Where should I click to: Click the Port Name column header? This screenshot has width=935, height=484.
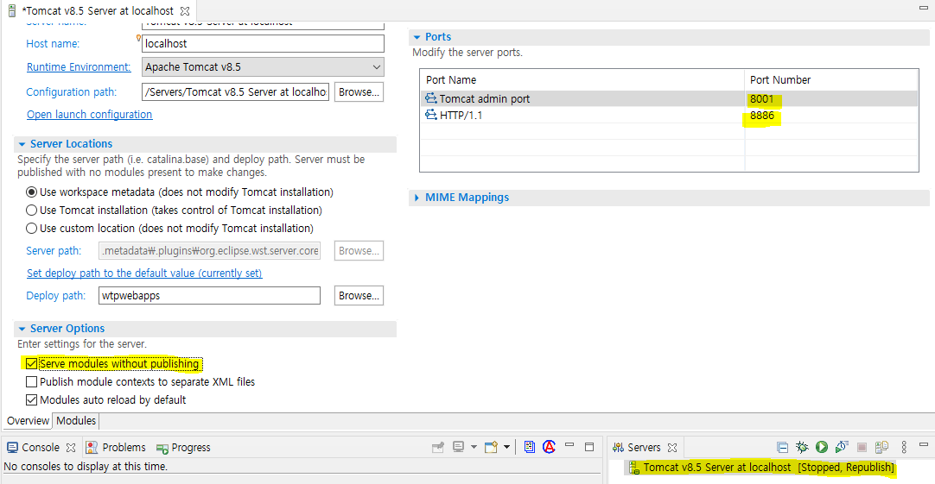451,79
